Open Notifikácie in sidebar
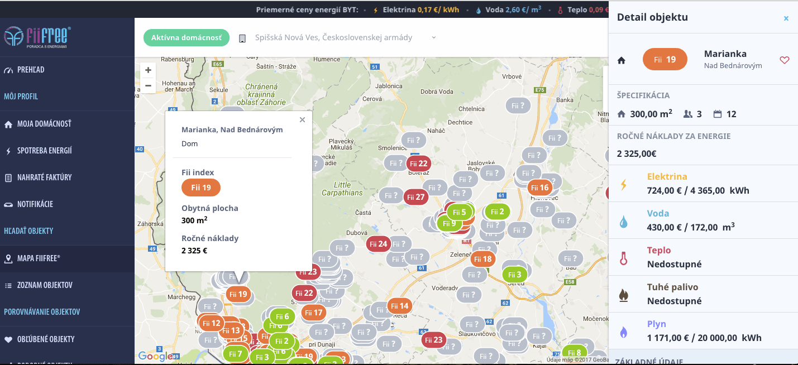 tap(35, 204)
